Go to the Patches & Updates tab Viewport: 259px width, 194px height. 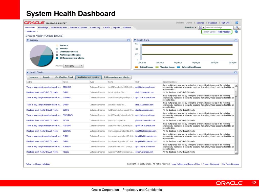(78, 28)
